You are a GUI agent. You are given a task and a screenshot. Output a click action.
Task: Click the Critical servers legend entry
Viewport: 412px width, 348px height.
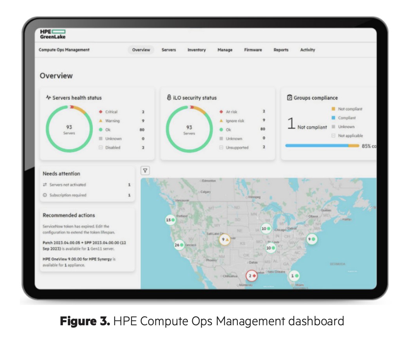click(x=111, y=112)
